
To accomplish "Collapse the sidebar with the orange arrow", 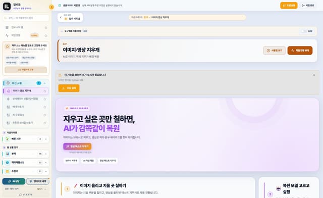I will (x=51, y=7).
